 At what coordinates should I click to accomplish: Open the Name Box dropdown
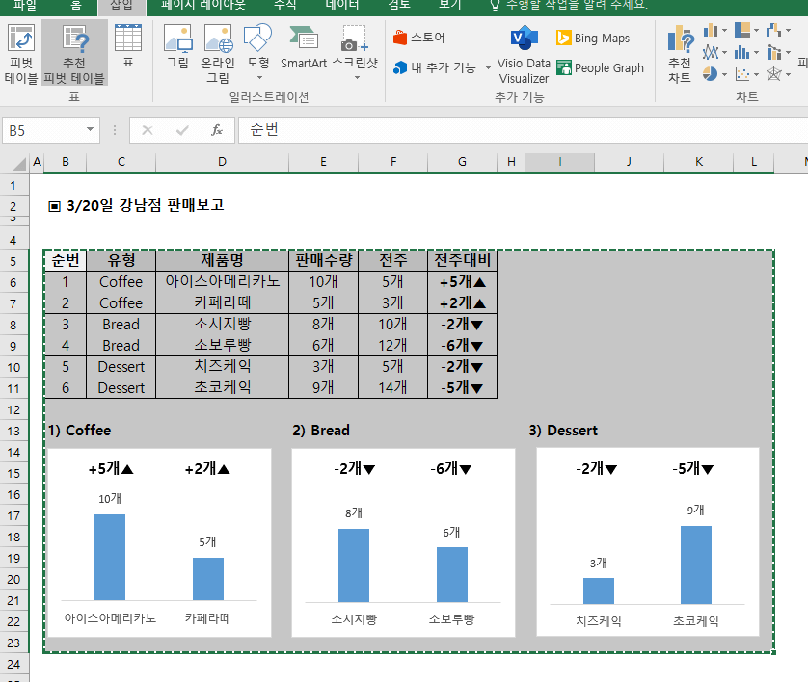tap(90, 128)
